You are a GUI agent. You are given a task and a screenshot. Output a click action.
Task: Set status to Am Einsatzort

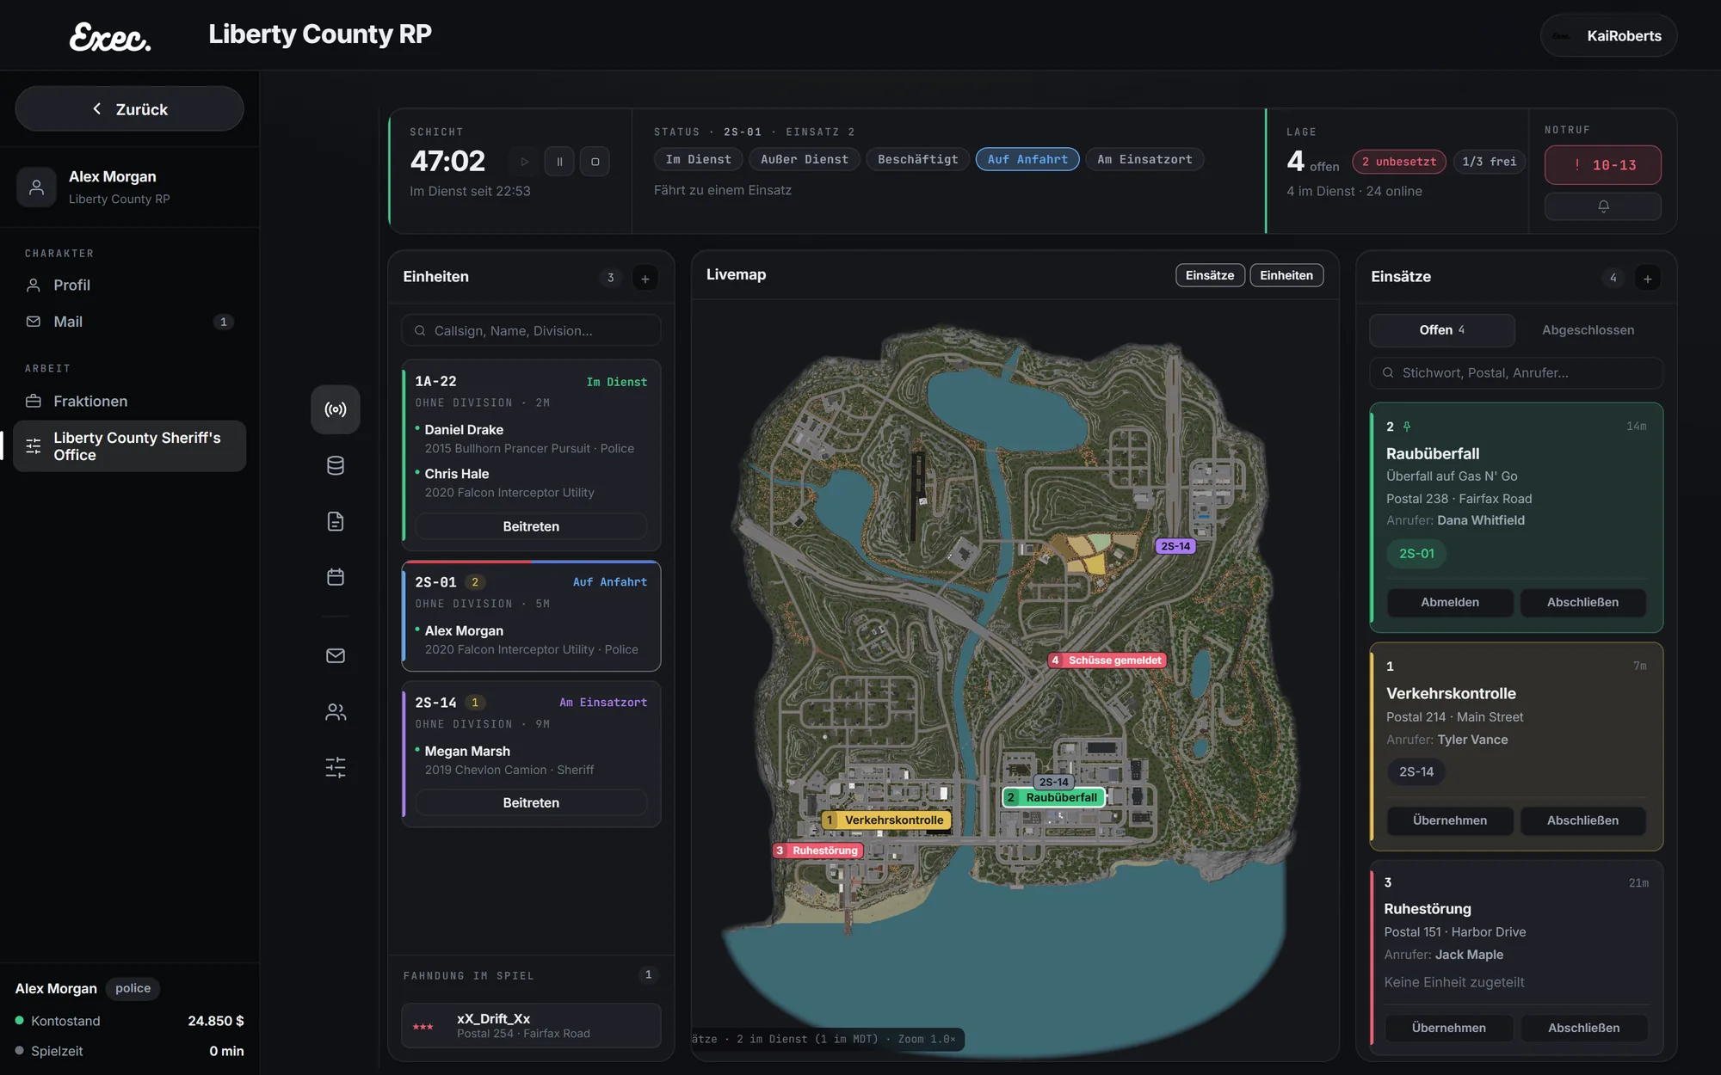pyautogui.click(x=1144, y=160)
